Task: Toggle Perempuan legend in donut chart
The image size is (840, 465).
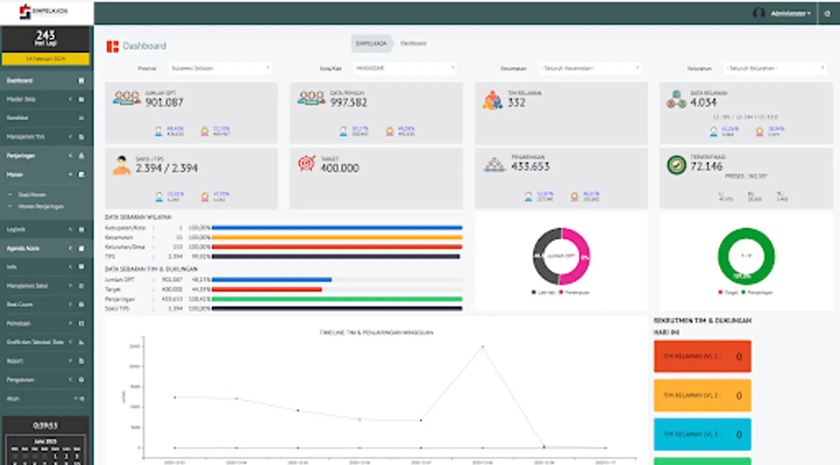Action: (x=574, y=292)
